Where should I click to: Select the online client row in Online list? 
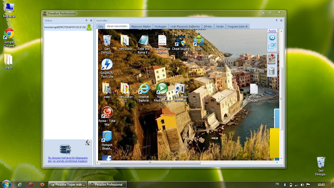click(x=68, y=27)
